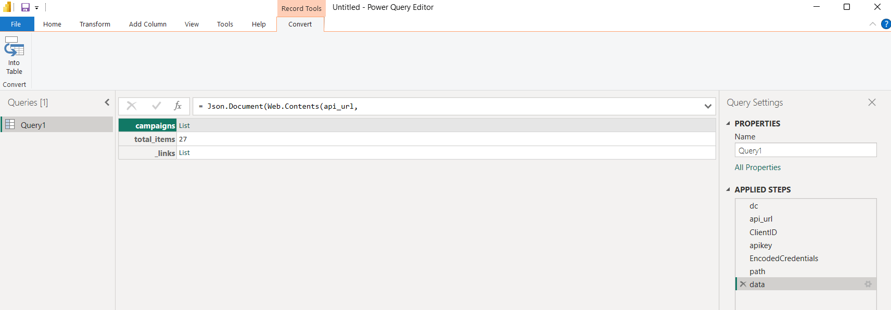Click the Power BI logo icon
Viewport: 891px width, 310px height.
7,7
